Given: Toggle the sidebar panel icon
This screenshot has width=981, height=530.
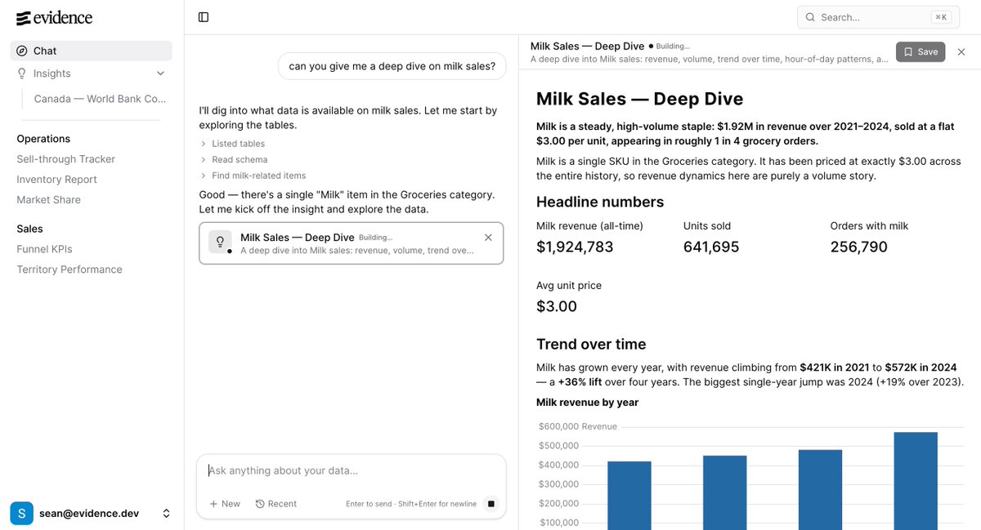Looking at the screenshot, I should coord(204,17).
